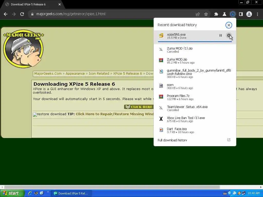263x197 pixels.
Task: Click the Downloads toolbar icon
Action: point(233,14)
